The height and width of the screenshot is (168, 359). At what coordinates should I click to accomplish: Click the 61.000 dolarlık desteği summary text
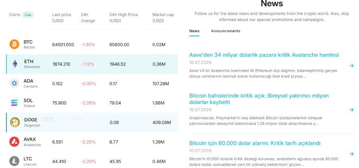pyautogui.click(x=263, y=162)
